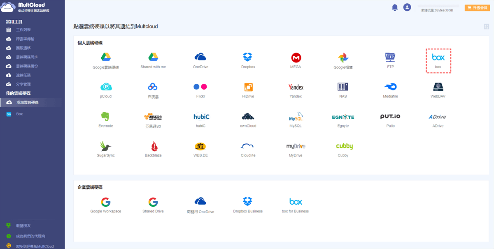
Task: Select the Dropbox personal cloud icon
Action: 248,58
